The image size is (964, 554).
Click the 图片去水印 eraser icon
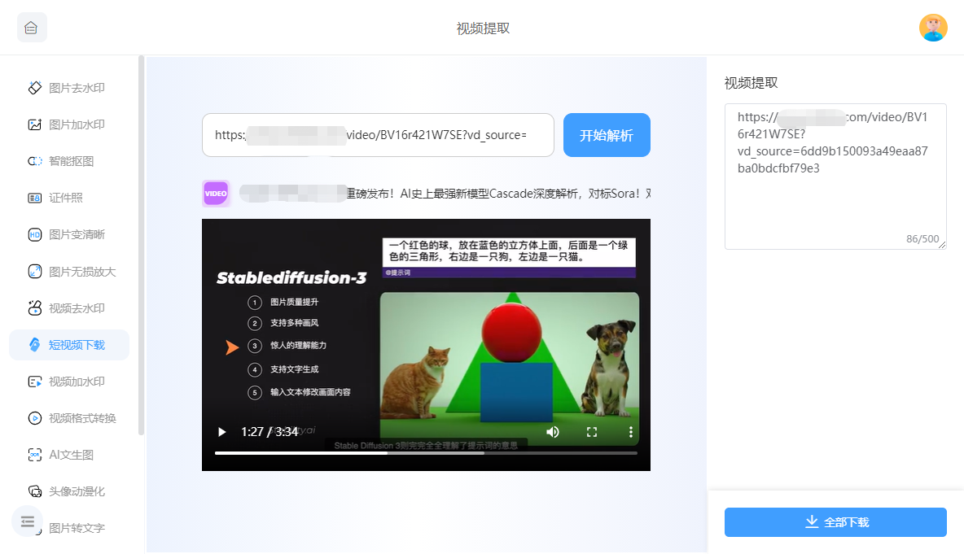point(35,88)
